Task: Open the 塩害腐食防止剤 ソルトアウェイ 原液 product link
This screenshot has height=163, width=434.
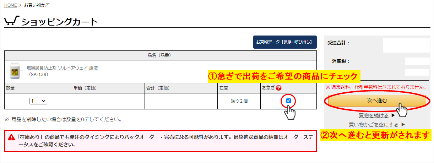Action: tap(62, 68)
